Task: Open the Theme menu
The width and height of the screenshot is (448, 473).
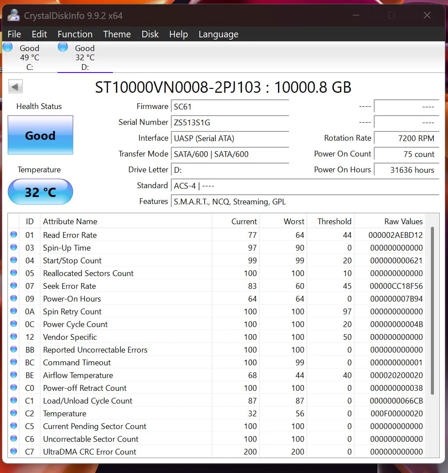Action: pyautogui.click(x=117, y=34)
